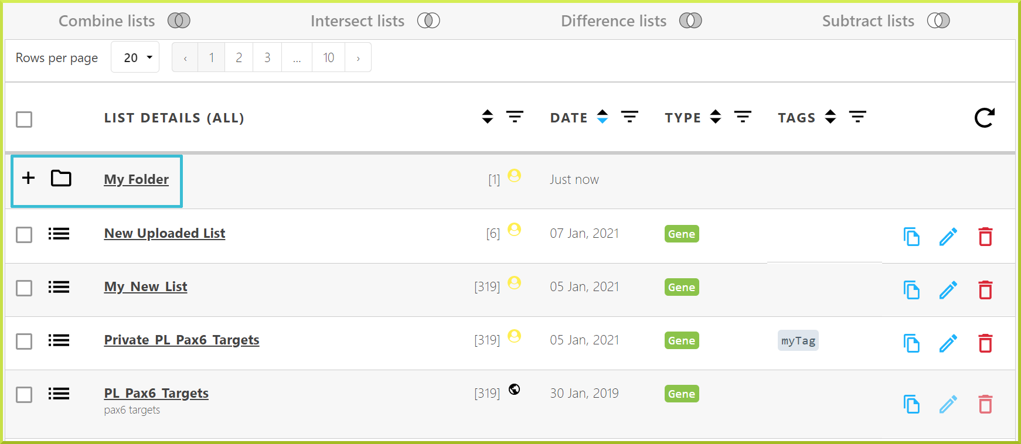Copy the PL_Pax6_Targets list
1021x444 pixels.
point(911,404)
